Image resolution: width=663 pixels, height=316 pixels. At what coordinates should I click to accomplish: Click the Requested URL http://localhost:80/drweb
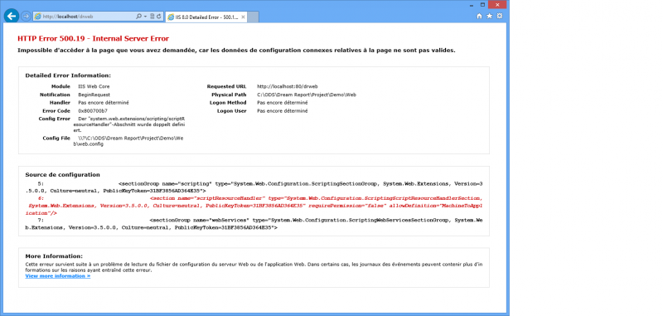[287, 86]
